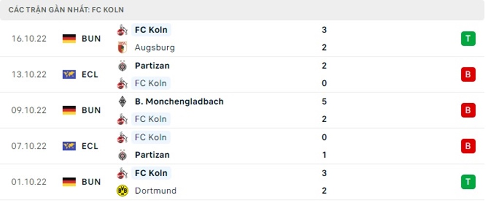Viewport: 486px width, 201px height.
Task: Click the BUN league label for 09.10.22
Action: (91, 110)
